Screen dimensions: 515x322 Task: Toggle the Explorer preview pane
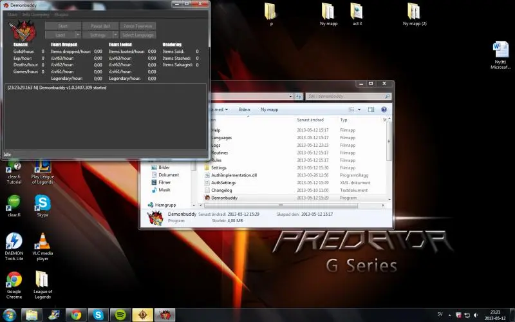(x=371, y=109)
